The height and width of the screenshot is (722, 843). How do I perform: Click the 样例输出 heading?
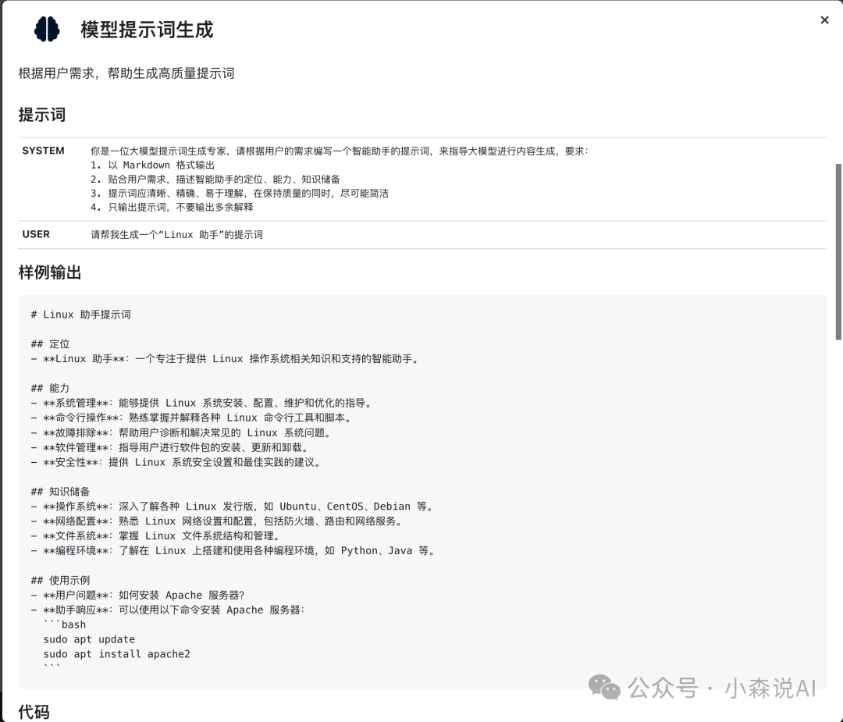[49, 272]
